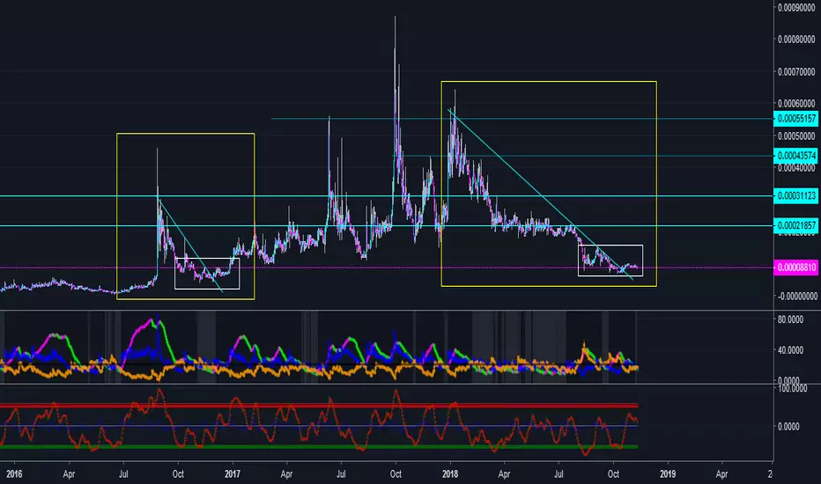Click the 80.0000 indicator scale value

coord(790,319)
